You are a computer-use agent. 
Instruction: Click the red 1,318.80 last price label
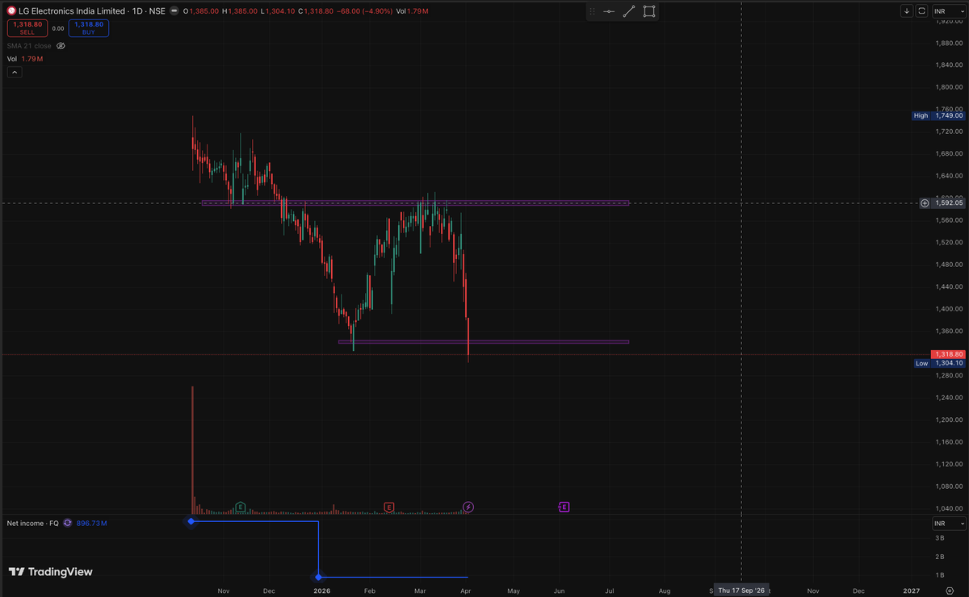point(949,354)
